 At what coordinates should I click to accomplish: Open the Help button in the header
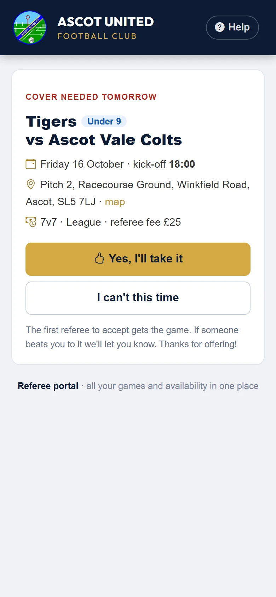(232, 28)
